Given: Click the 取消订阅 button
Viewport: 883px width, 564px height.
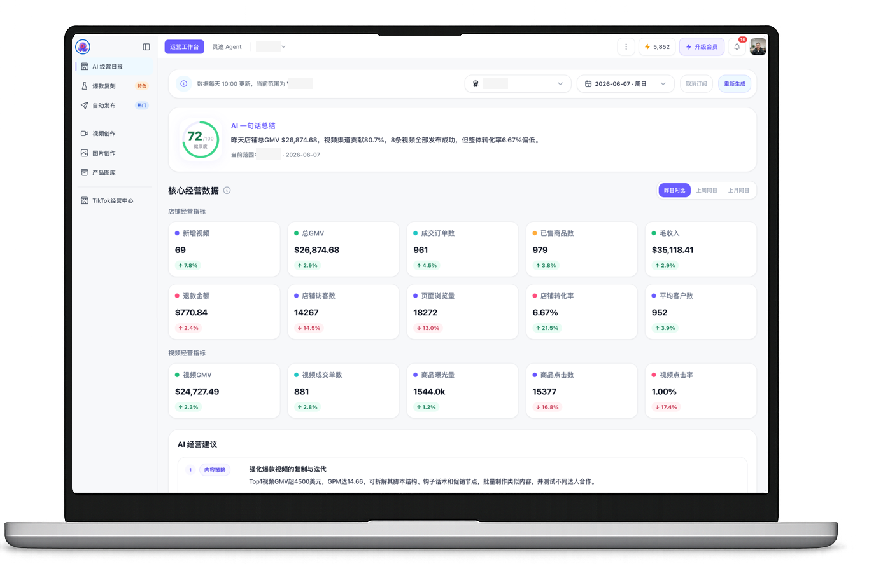Looking at the screenshot, I should (696, 83).
